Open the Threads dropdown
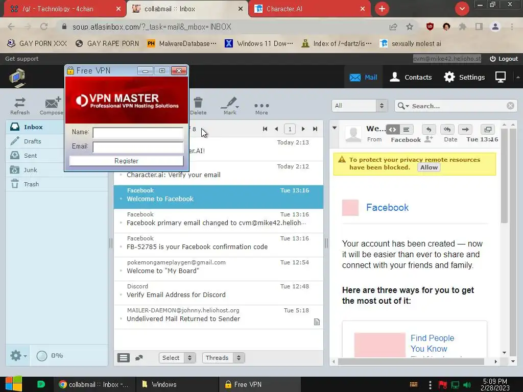This screenshot has width=523, height=392. coord(224,358)
